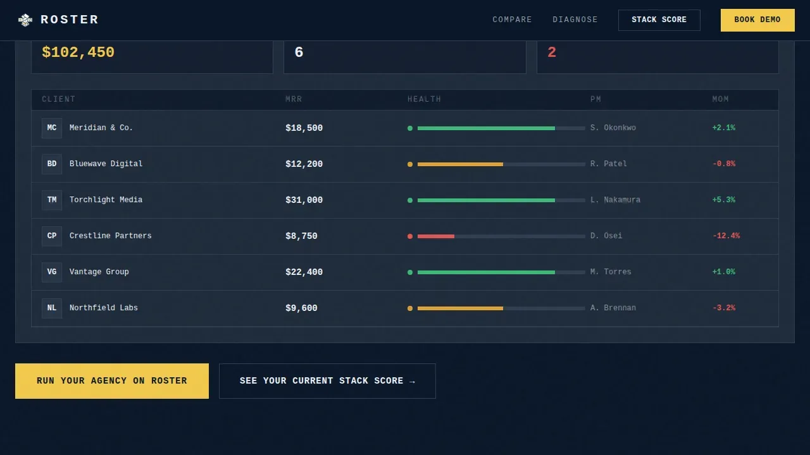Click the NL avatar for Northfield Labs

tap(52, 308)
